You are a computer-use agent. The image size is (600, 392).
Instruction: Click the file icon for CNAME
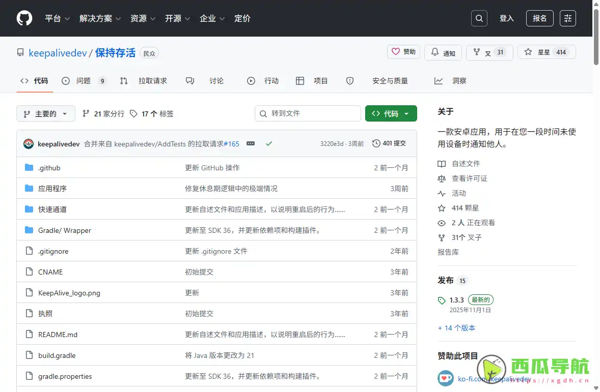(29, 272)
